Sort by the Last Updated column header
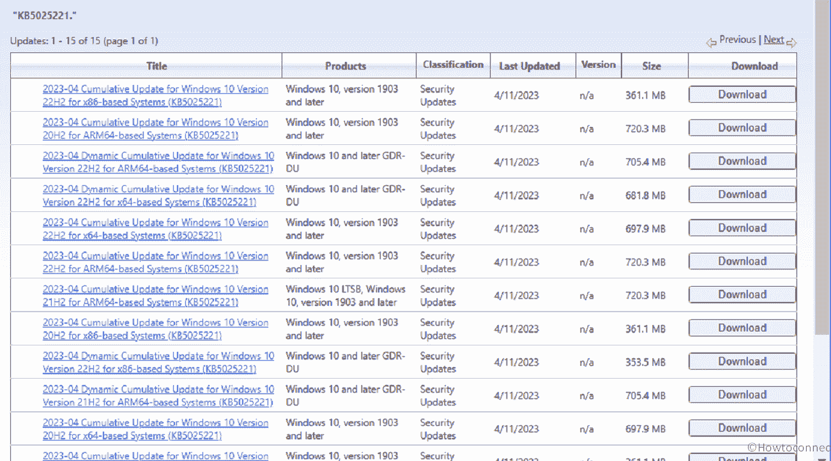The height and width of the screenshot is (461, 831). point(530,66)
